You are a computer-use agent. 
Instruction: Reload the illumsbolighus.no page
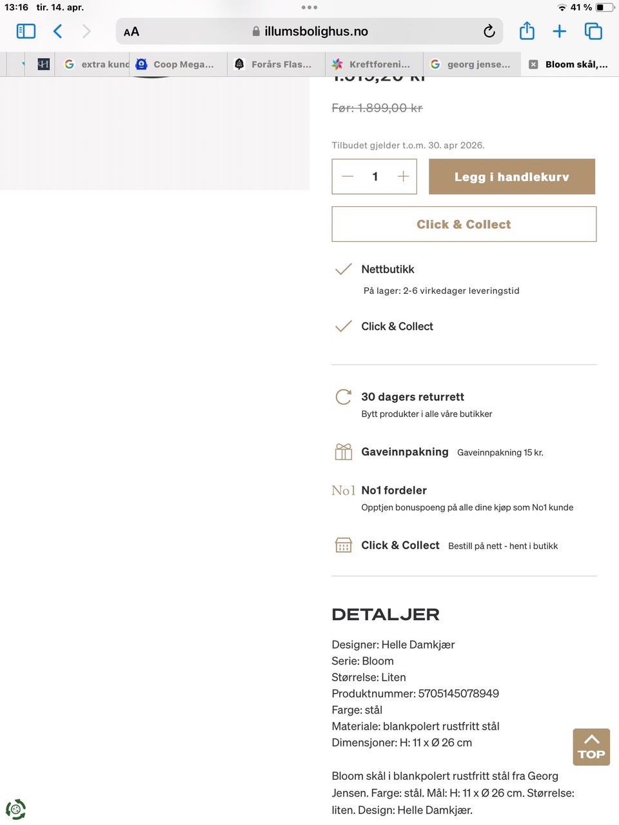489,31
